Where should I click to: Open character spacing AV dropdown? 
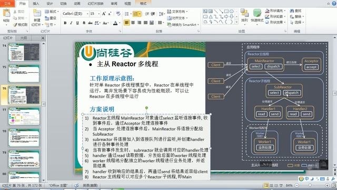point(97,23)
